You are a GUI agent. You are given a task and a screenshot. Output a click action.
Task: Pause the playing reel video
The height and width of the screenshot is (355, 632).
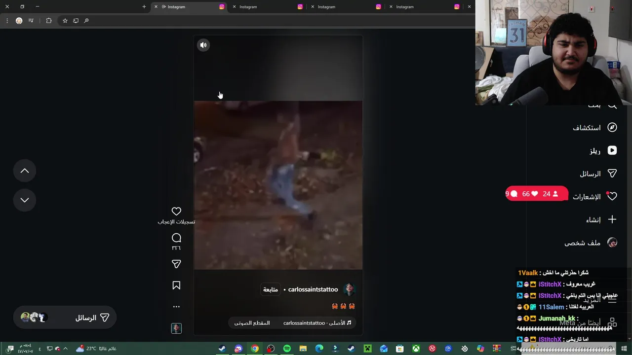click(x=278, y=185)
